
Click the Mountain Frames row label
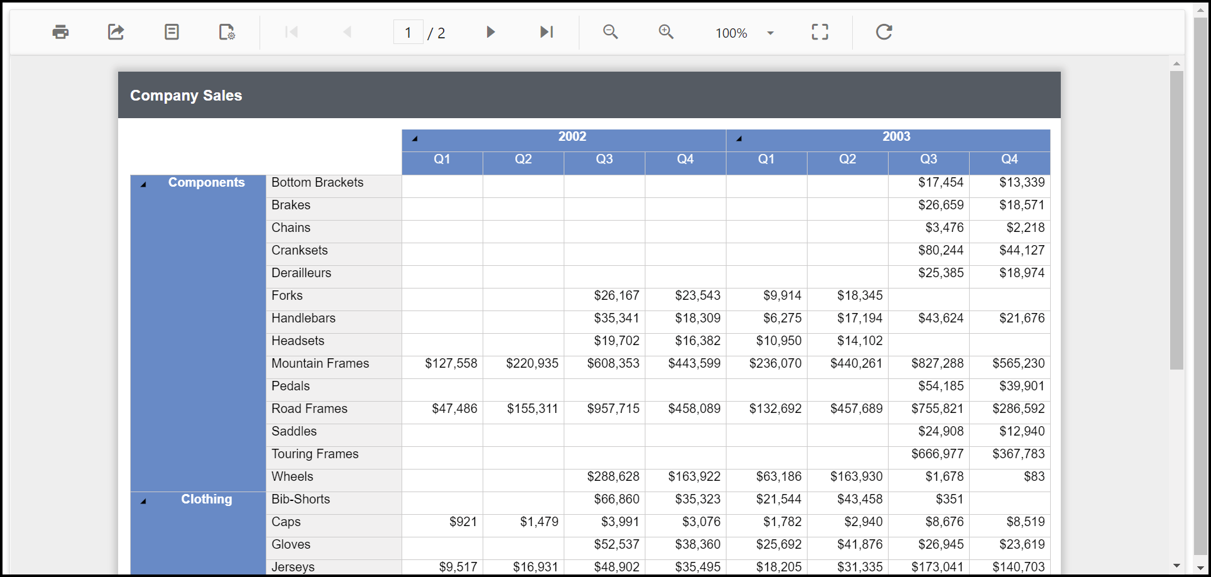(x=321, y=363)
